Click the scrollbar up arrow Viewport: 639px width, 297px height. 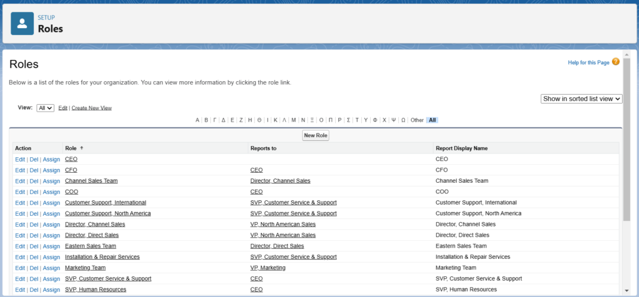tap(627, 54)
